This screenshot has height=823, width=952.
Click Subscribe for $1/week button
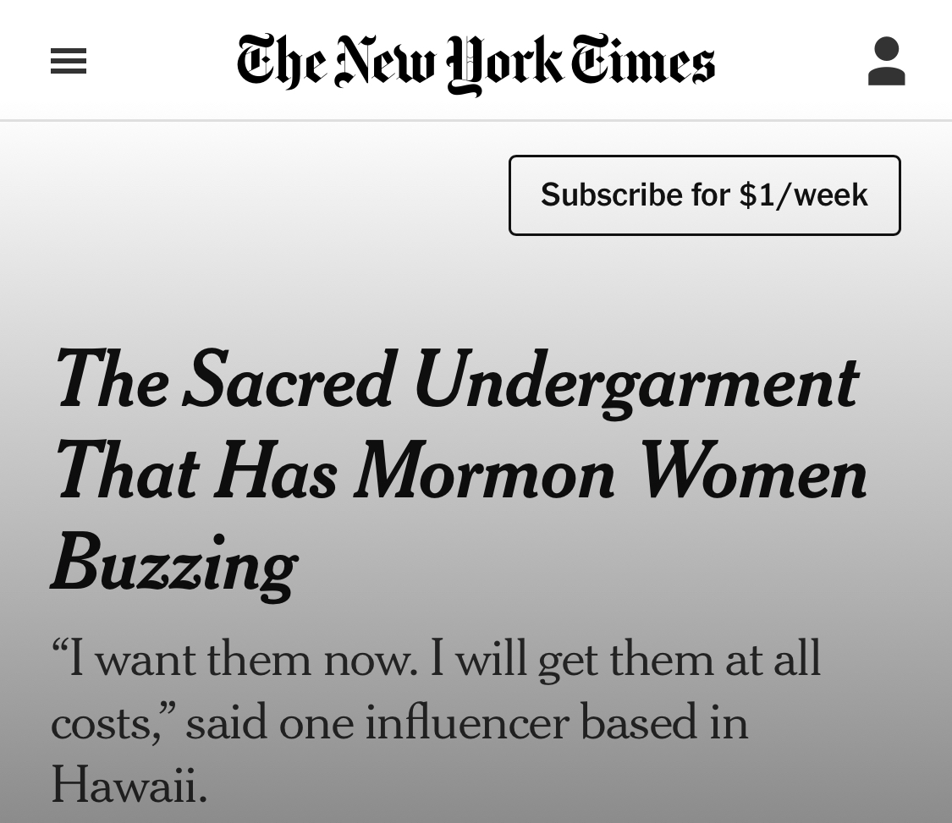pyautogui.click(x=704, y=195)
